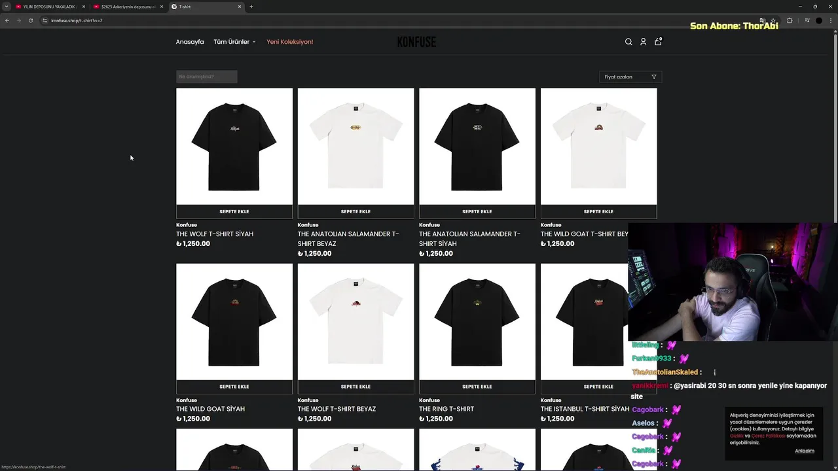Viewport: 838px width, 471px height.
Task: Close the YILIN DEPOSUNU YAKALADIK tab
Action: (84, 7)
